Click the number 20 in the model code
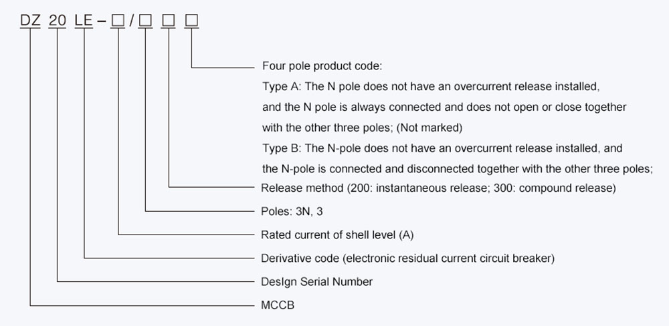 point(58,21)
